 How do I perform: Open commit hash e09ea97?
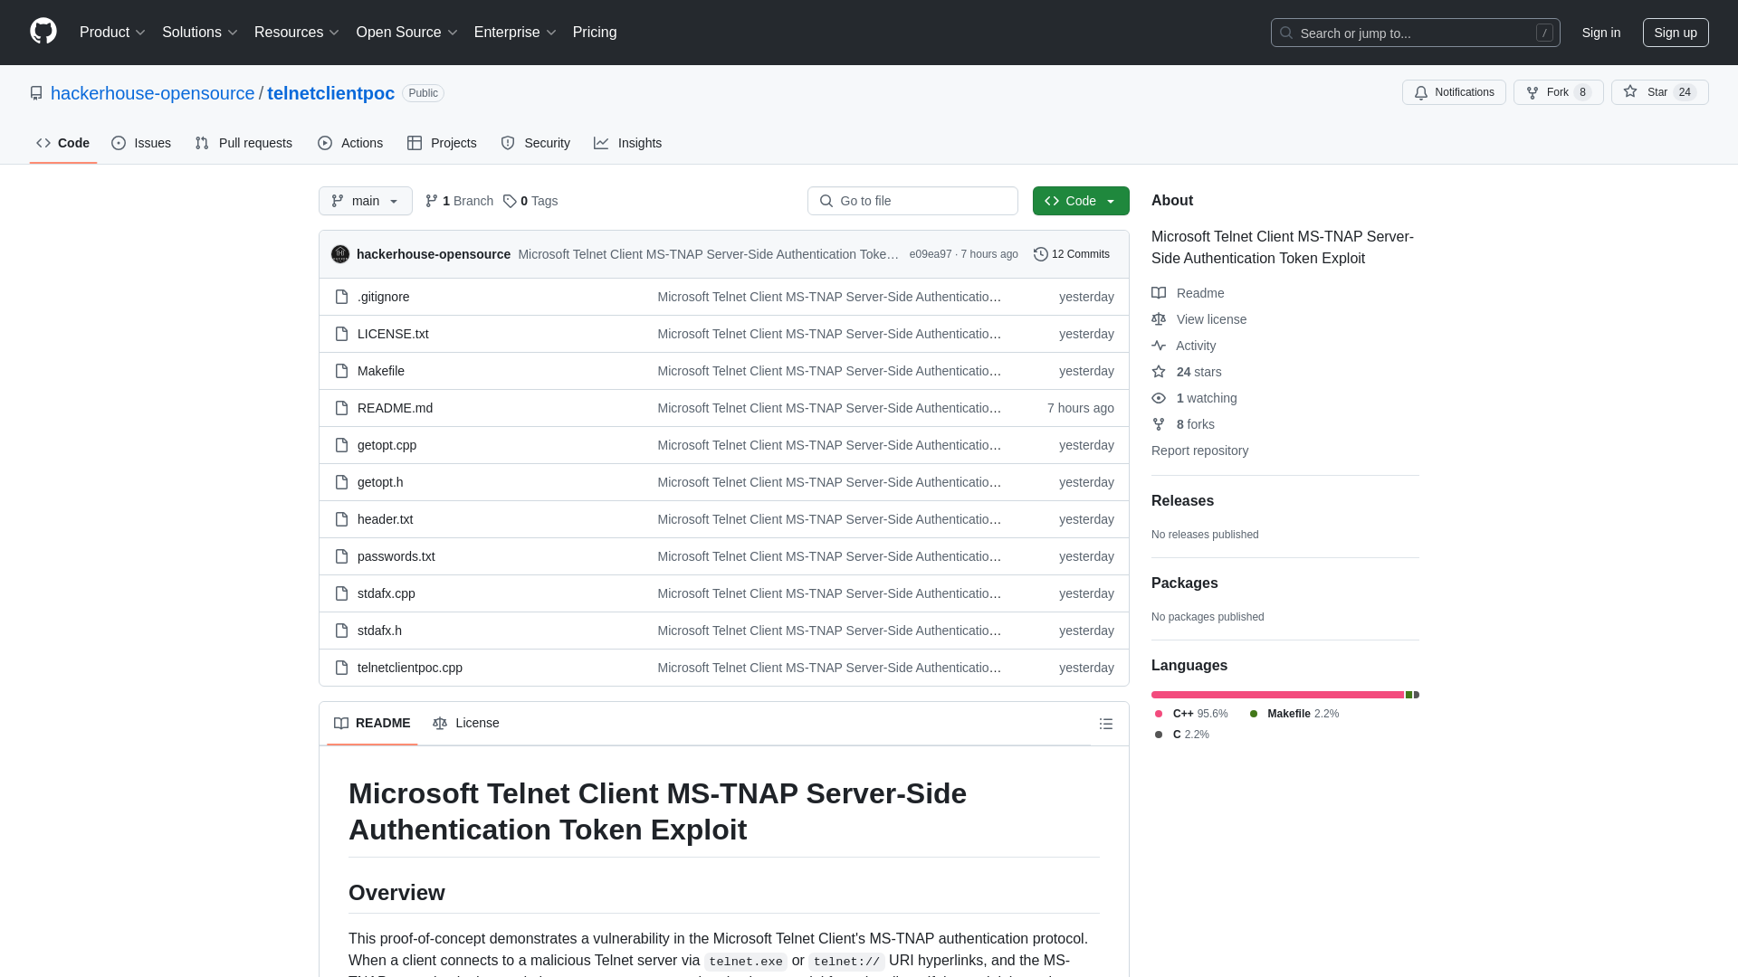931,254
